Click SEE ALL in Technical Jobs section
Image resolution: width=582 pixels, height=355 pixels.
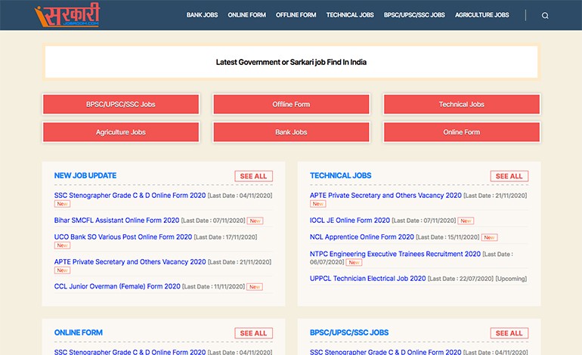coord(509,176)
